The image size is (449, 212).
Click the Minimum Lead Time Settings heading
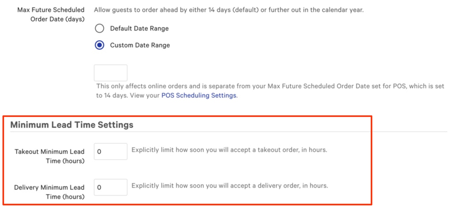click(x=72, y=125)
